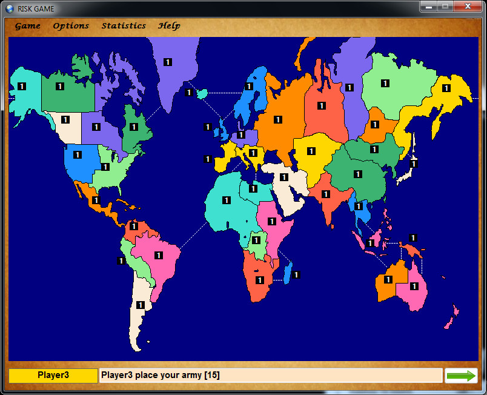The image size is (487, 395).
Task: Click the red Venezuela territory
Action: 134,226
